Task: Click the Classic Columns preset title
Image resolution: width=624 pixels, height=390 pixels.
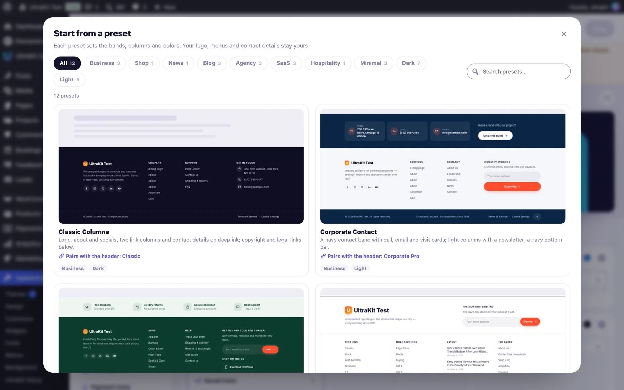Action: point(84,232)
